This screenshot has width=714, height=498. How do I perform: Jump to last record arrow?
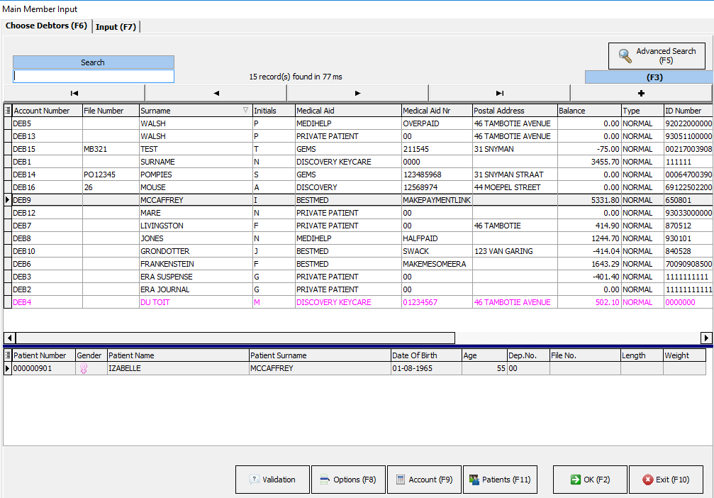[499, 93]
